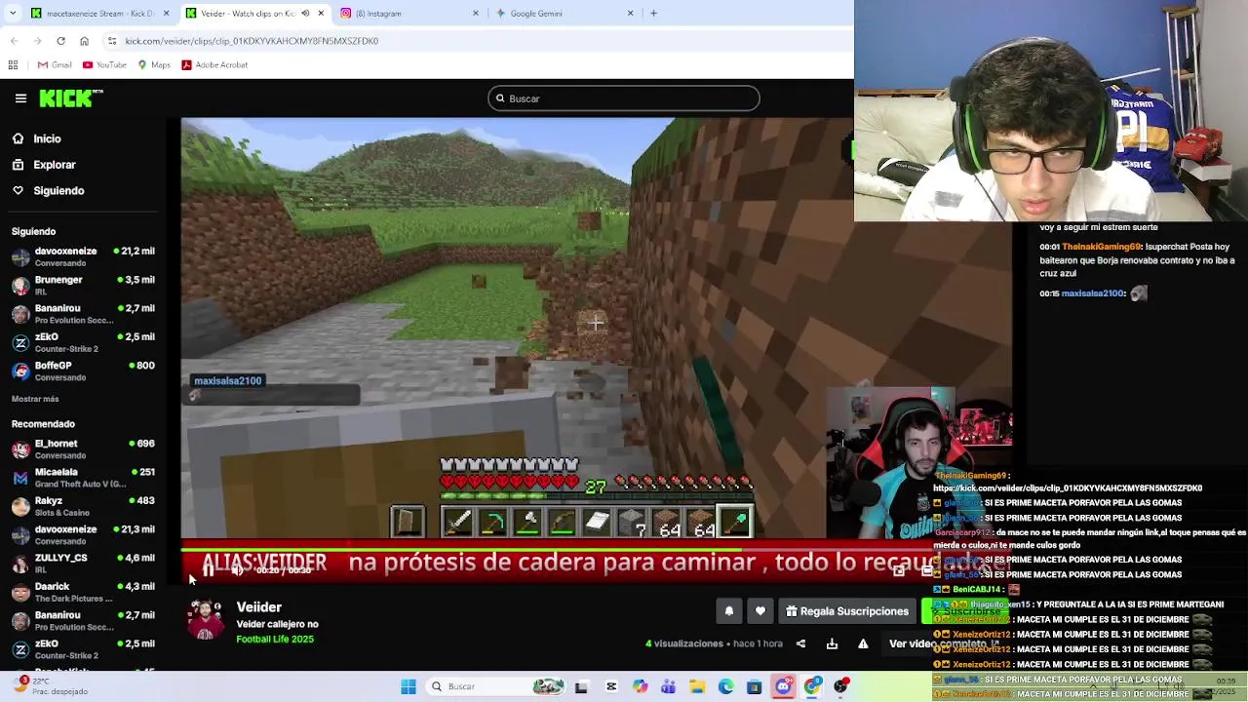
Task: Go back in browser
Action: coord(14,41)
